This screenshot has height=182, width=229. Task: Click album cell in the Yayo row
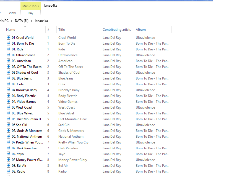click(152, 154)
